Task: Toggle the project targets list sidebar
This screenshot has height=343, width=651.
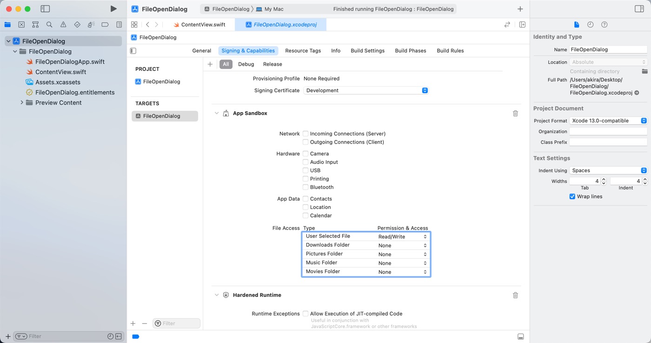Action: pyautogui.click(x=133, y=51)
